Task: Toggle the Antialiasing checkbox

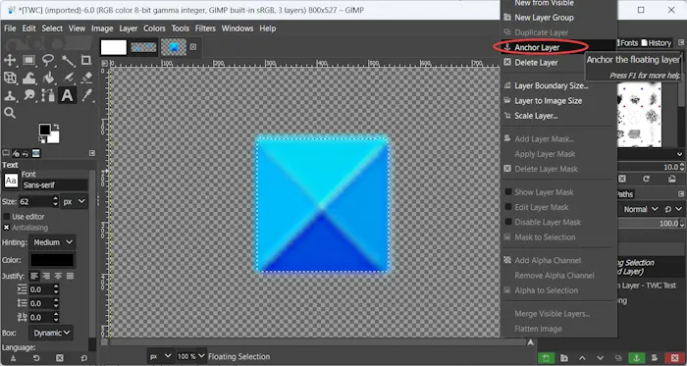Action: pyautogui.click(x=7, y=228)
